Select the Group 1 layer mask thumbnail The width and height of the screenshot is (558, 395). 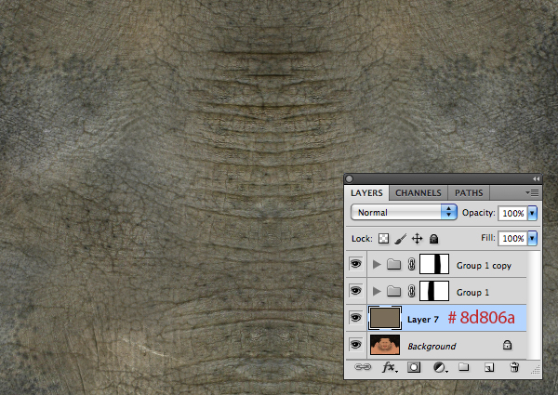(434, 291)
